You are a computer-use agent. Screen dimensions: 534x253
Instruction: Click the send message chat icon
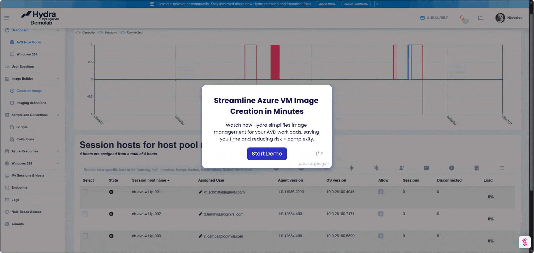click(x=426, y=168)
